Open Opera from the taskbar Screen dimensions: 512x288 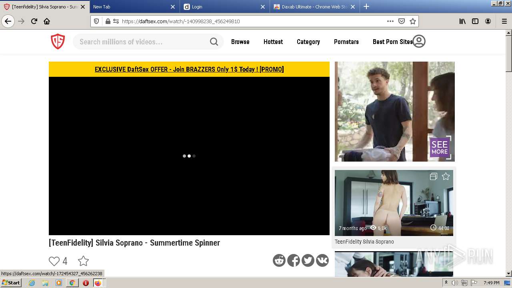click(86, 283)
